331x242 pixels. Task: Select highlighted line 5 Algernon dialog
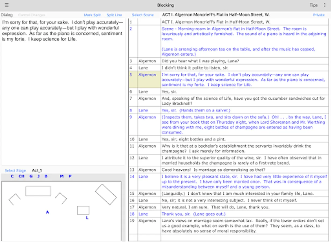tap(228, 80)
